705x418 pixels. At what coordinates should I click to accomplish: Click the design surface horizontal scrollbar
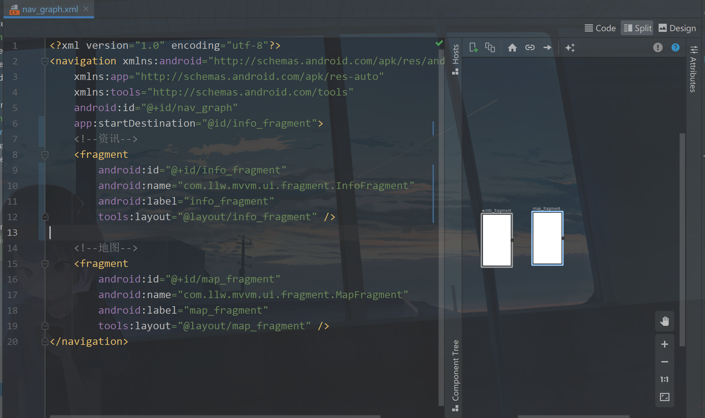(573, 416)
